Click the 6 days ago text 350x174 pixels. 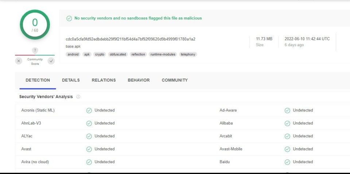tap(294, 45)
